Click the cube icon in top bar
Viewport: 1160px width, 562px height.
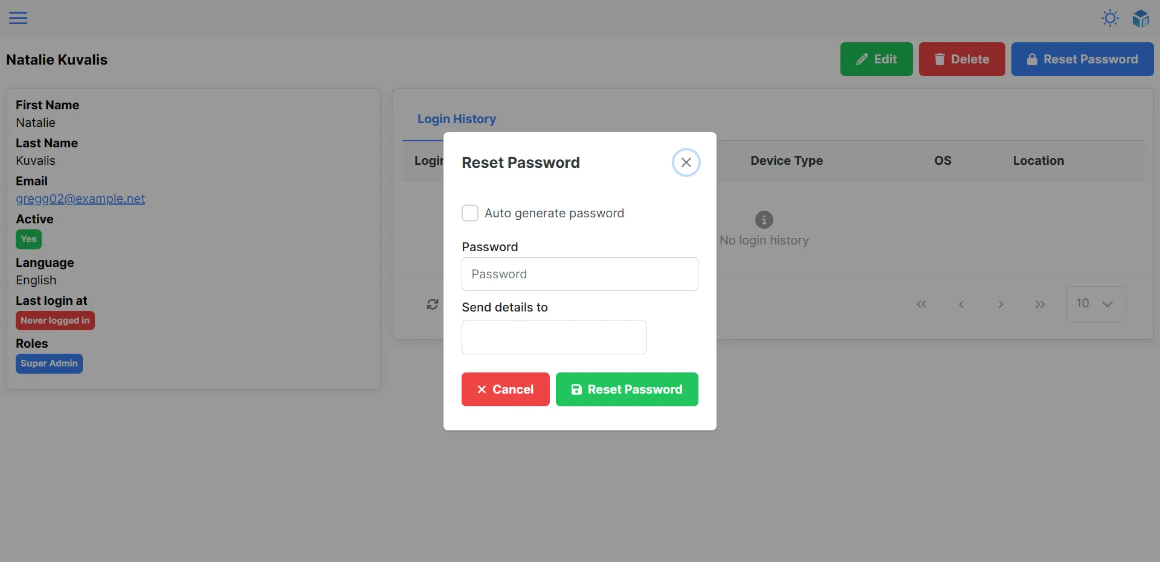pos(1140,19)
